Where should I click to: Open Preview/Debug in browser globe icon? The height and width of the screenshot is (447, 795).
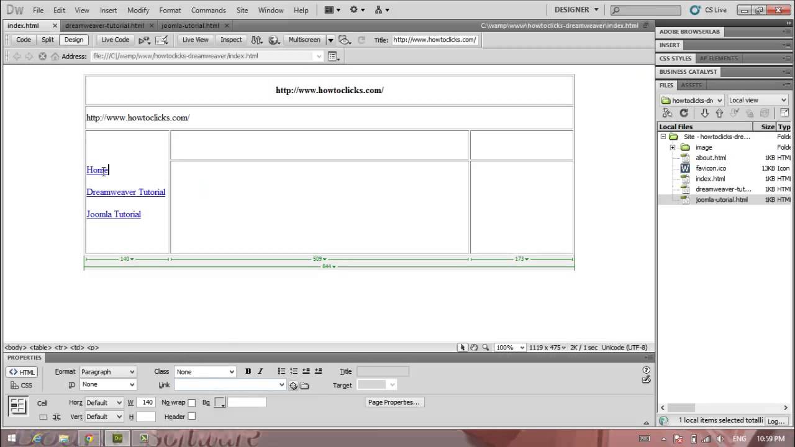(274, 40)
